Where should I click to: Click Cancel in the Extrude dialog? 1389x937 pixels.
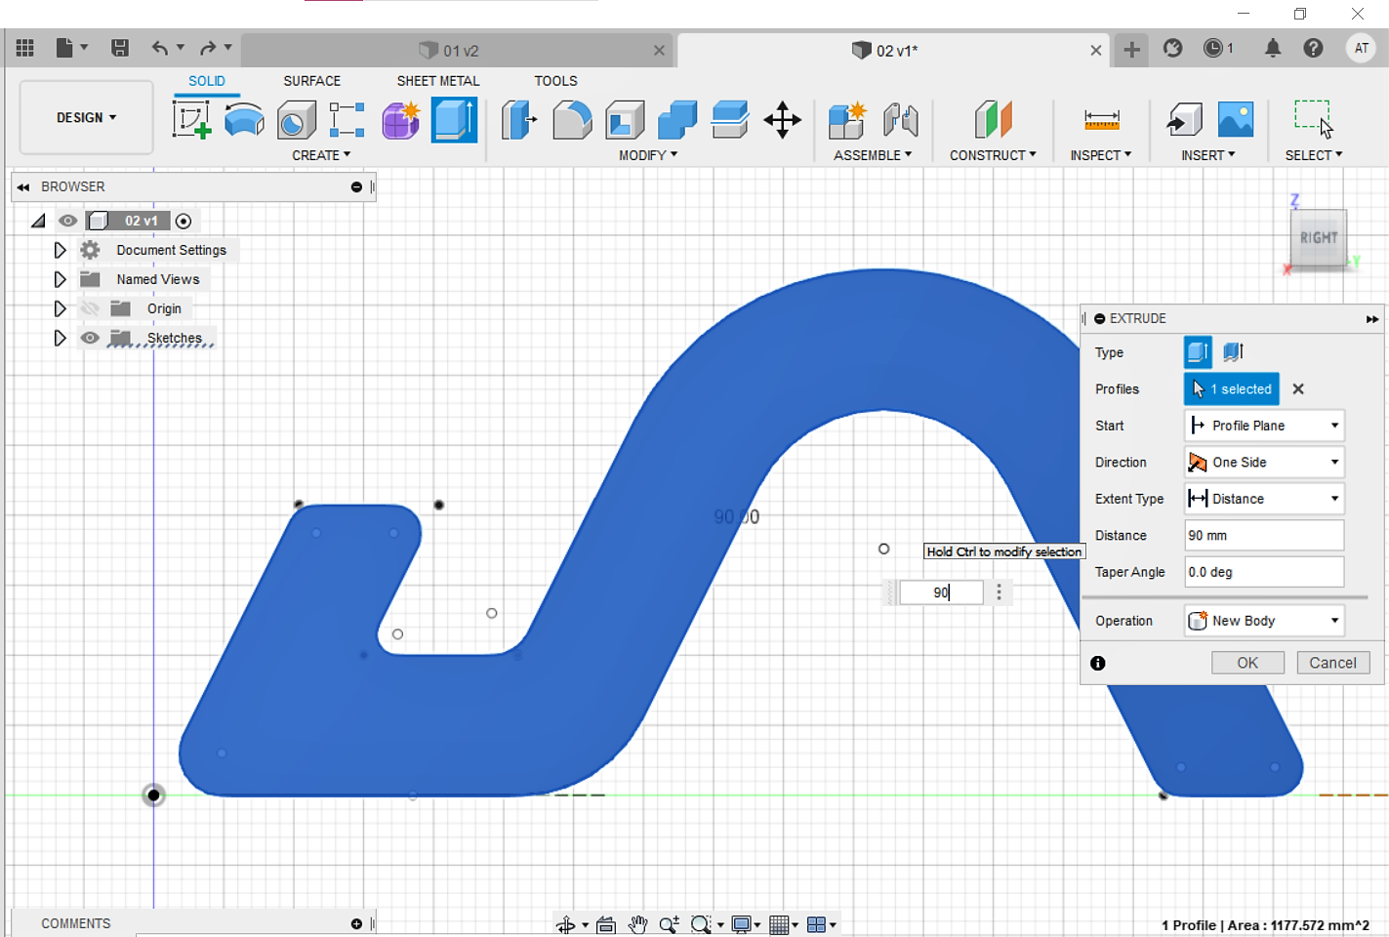[1332, 663]
